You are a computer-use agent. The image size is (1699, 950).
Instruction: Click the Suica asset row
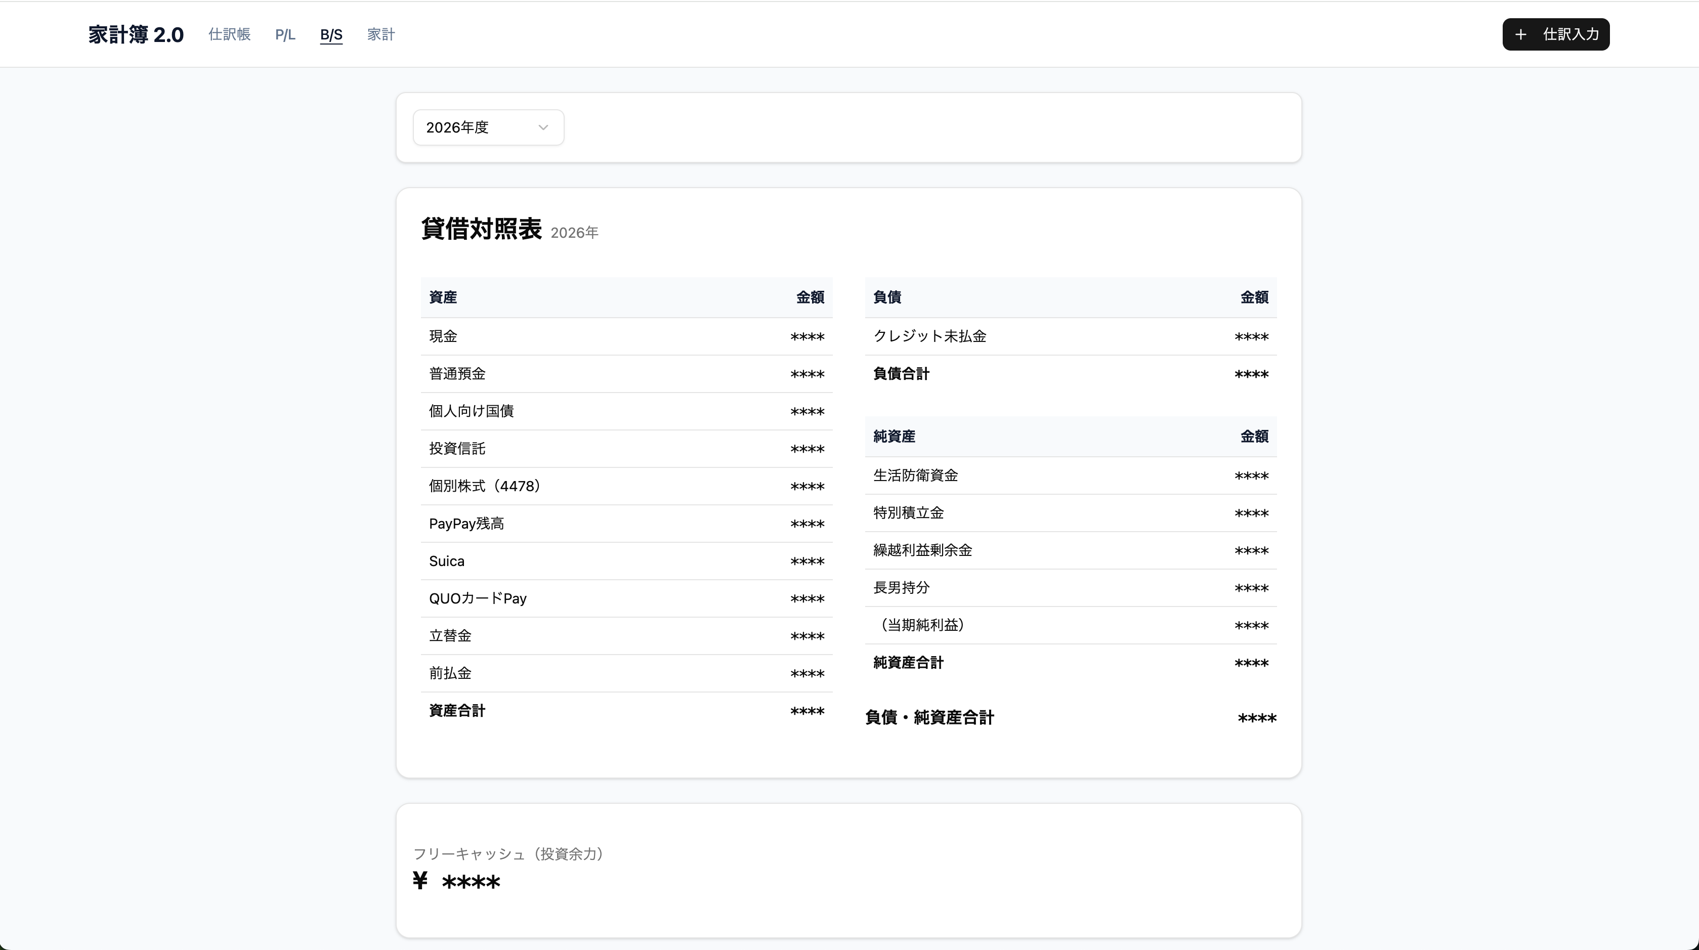pyautogui.click(x=625, y=561)
